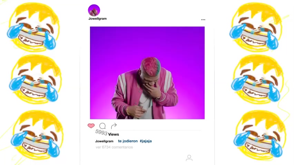Click the purple video post thumbnail
Viewport: 294px width, 165px height.
147,73
